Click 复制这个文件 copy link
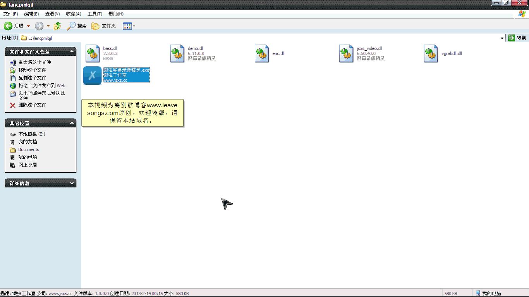 (32, 78)
